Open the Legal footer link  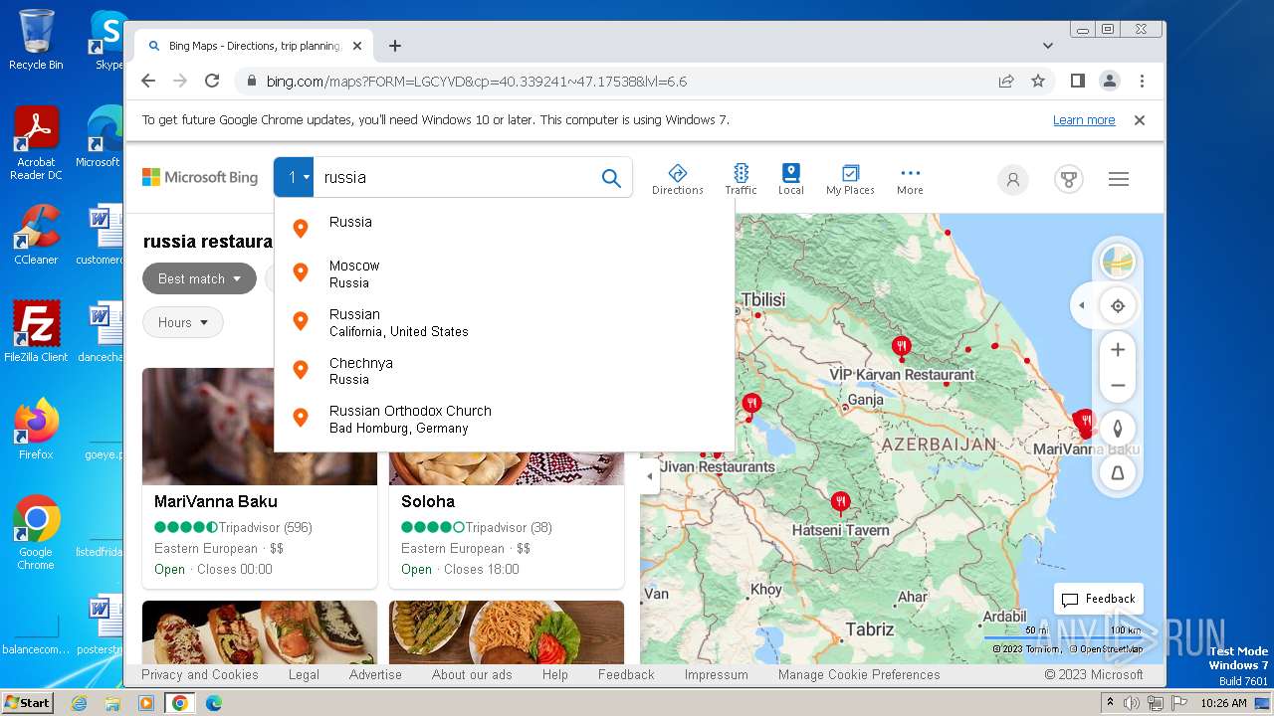pos(304,674)
